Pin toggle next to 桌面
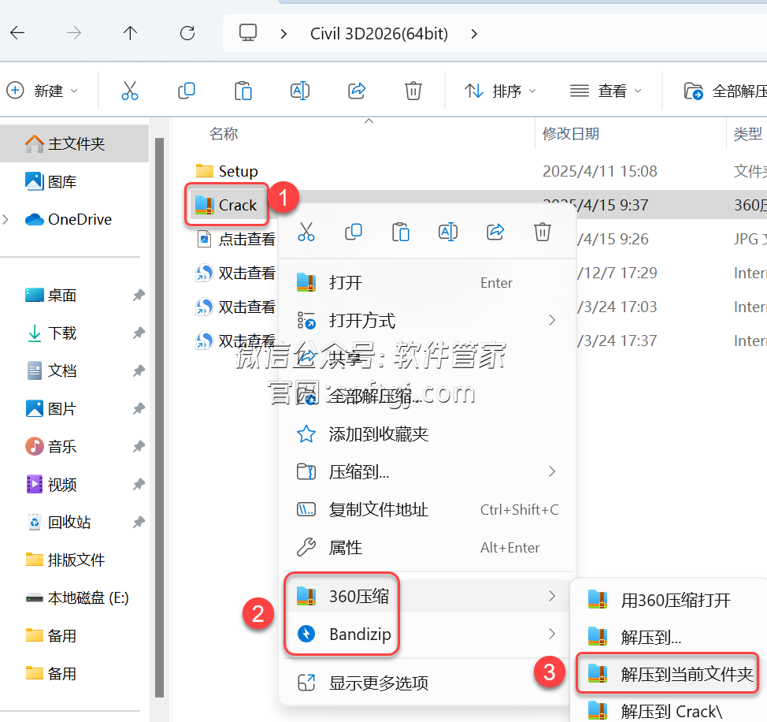Image resolution: width=767 pixels, height=722 pixels. [139, 295]
